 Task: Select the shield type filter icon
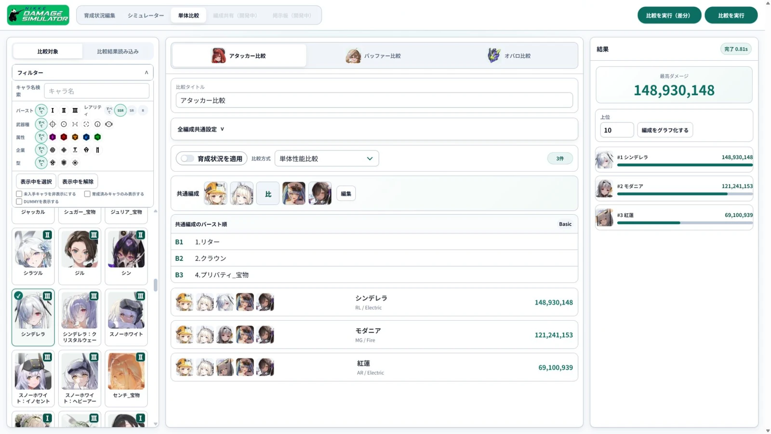[64, 163]
